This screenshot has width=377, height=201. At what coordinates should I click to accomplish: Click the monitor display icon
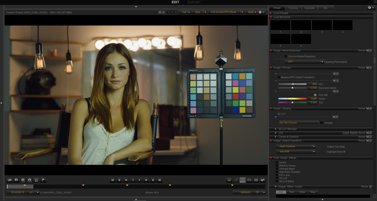coord(229,180)
